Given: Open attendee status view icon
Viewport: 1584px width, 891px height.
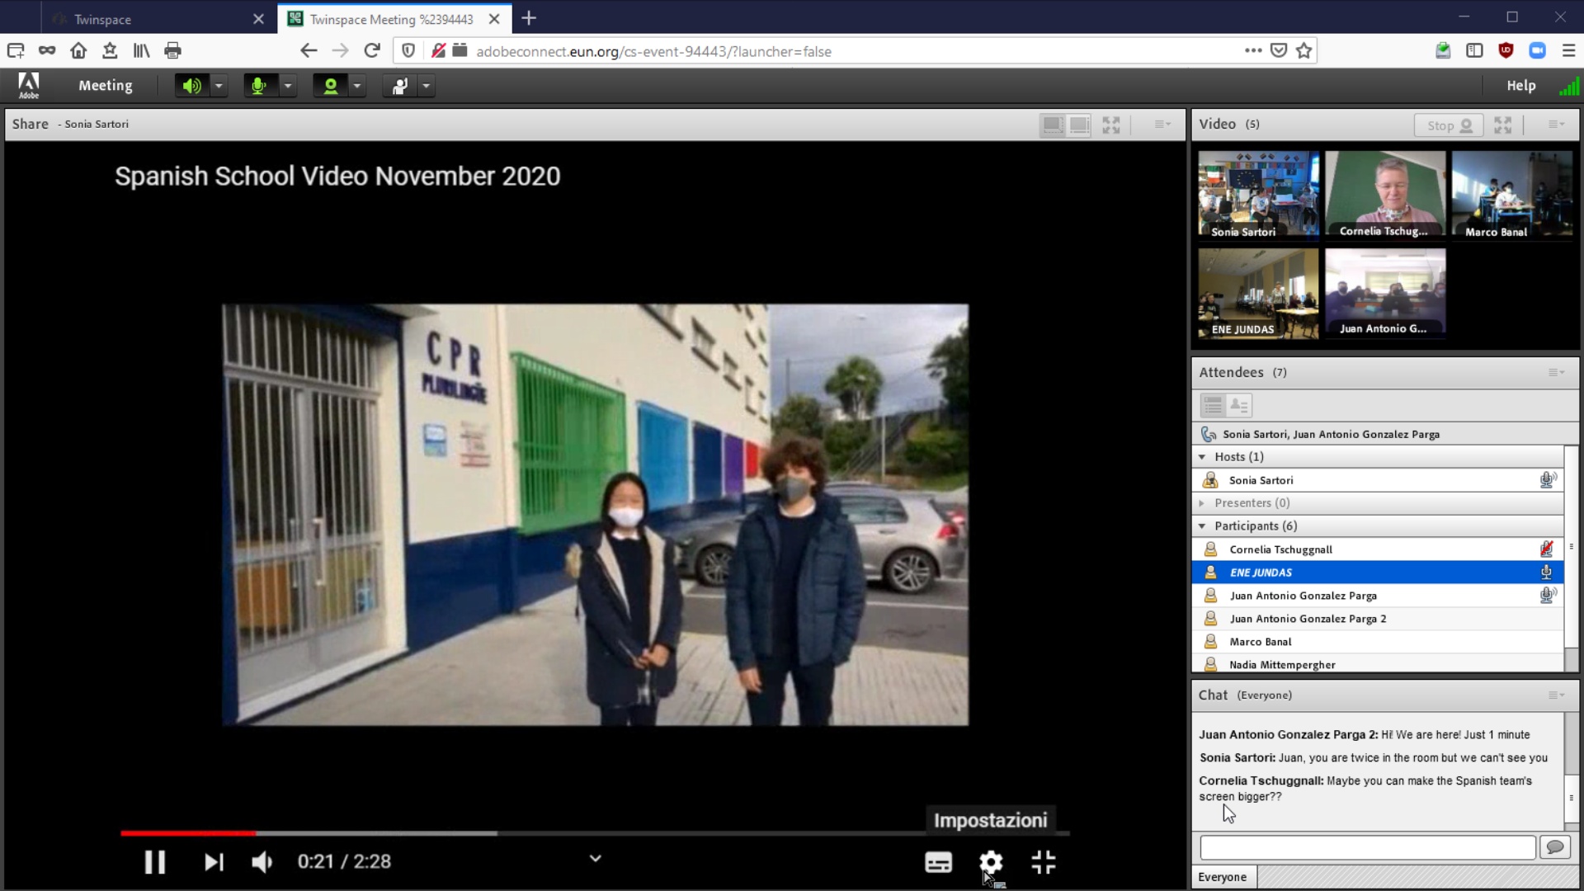Looking at the screenshot, I should coord(1238,405).
